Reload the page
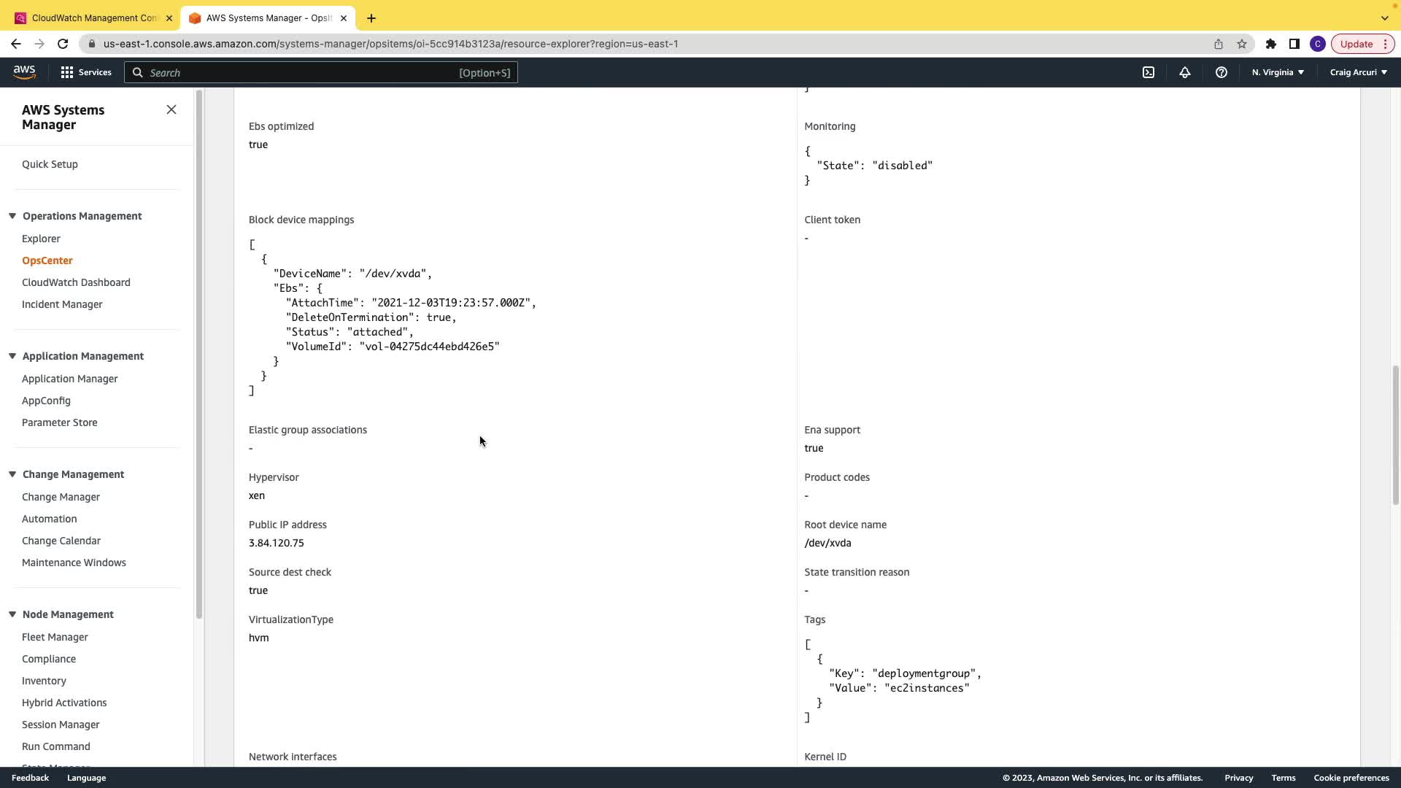The height and width of the screenshot is (788, 1401). coord(63,44)
